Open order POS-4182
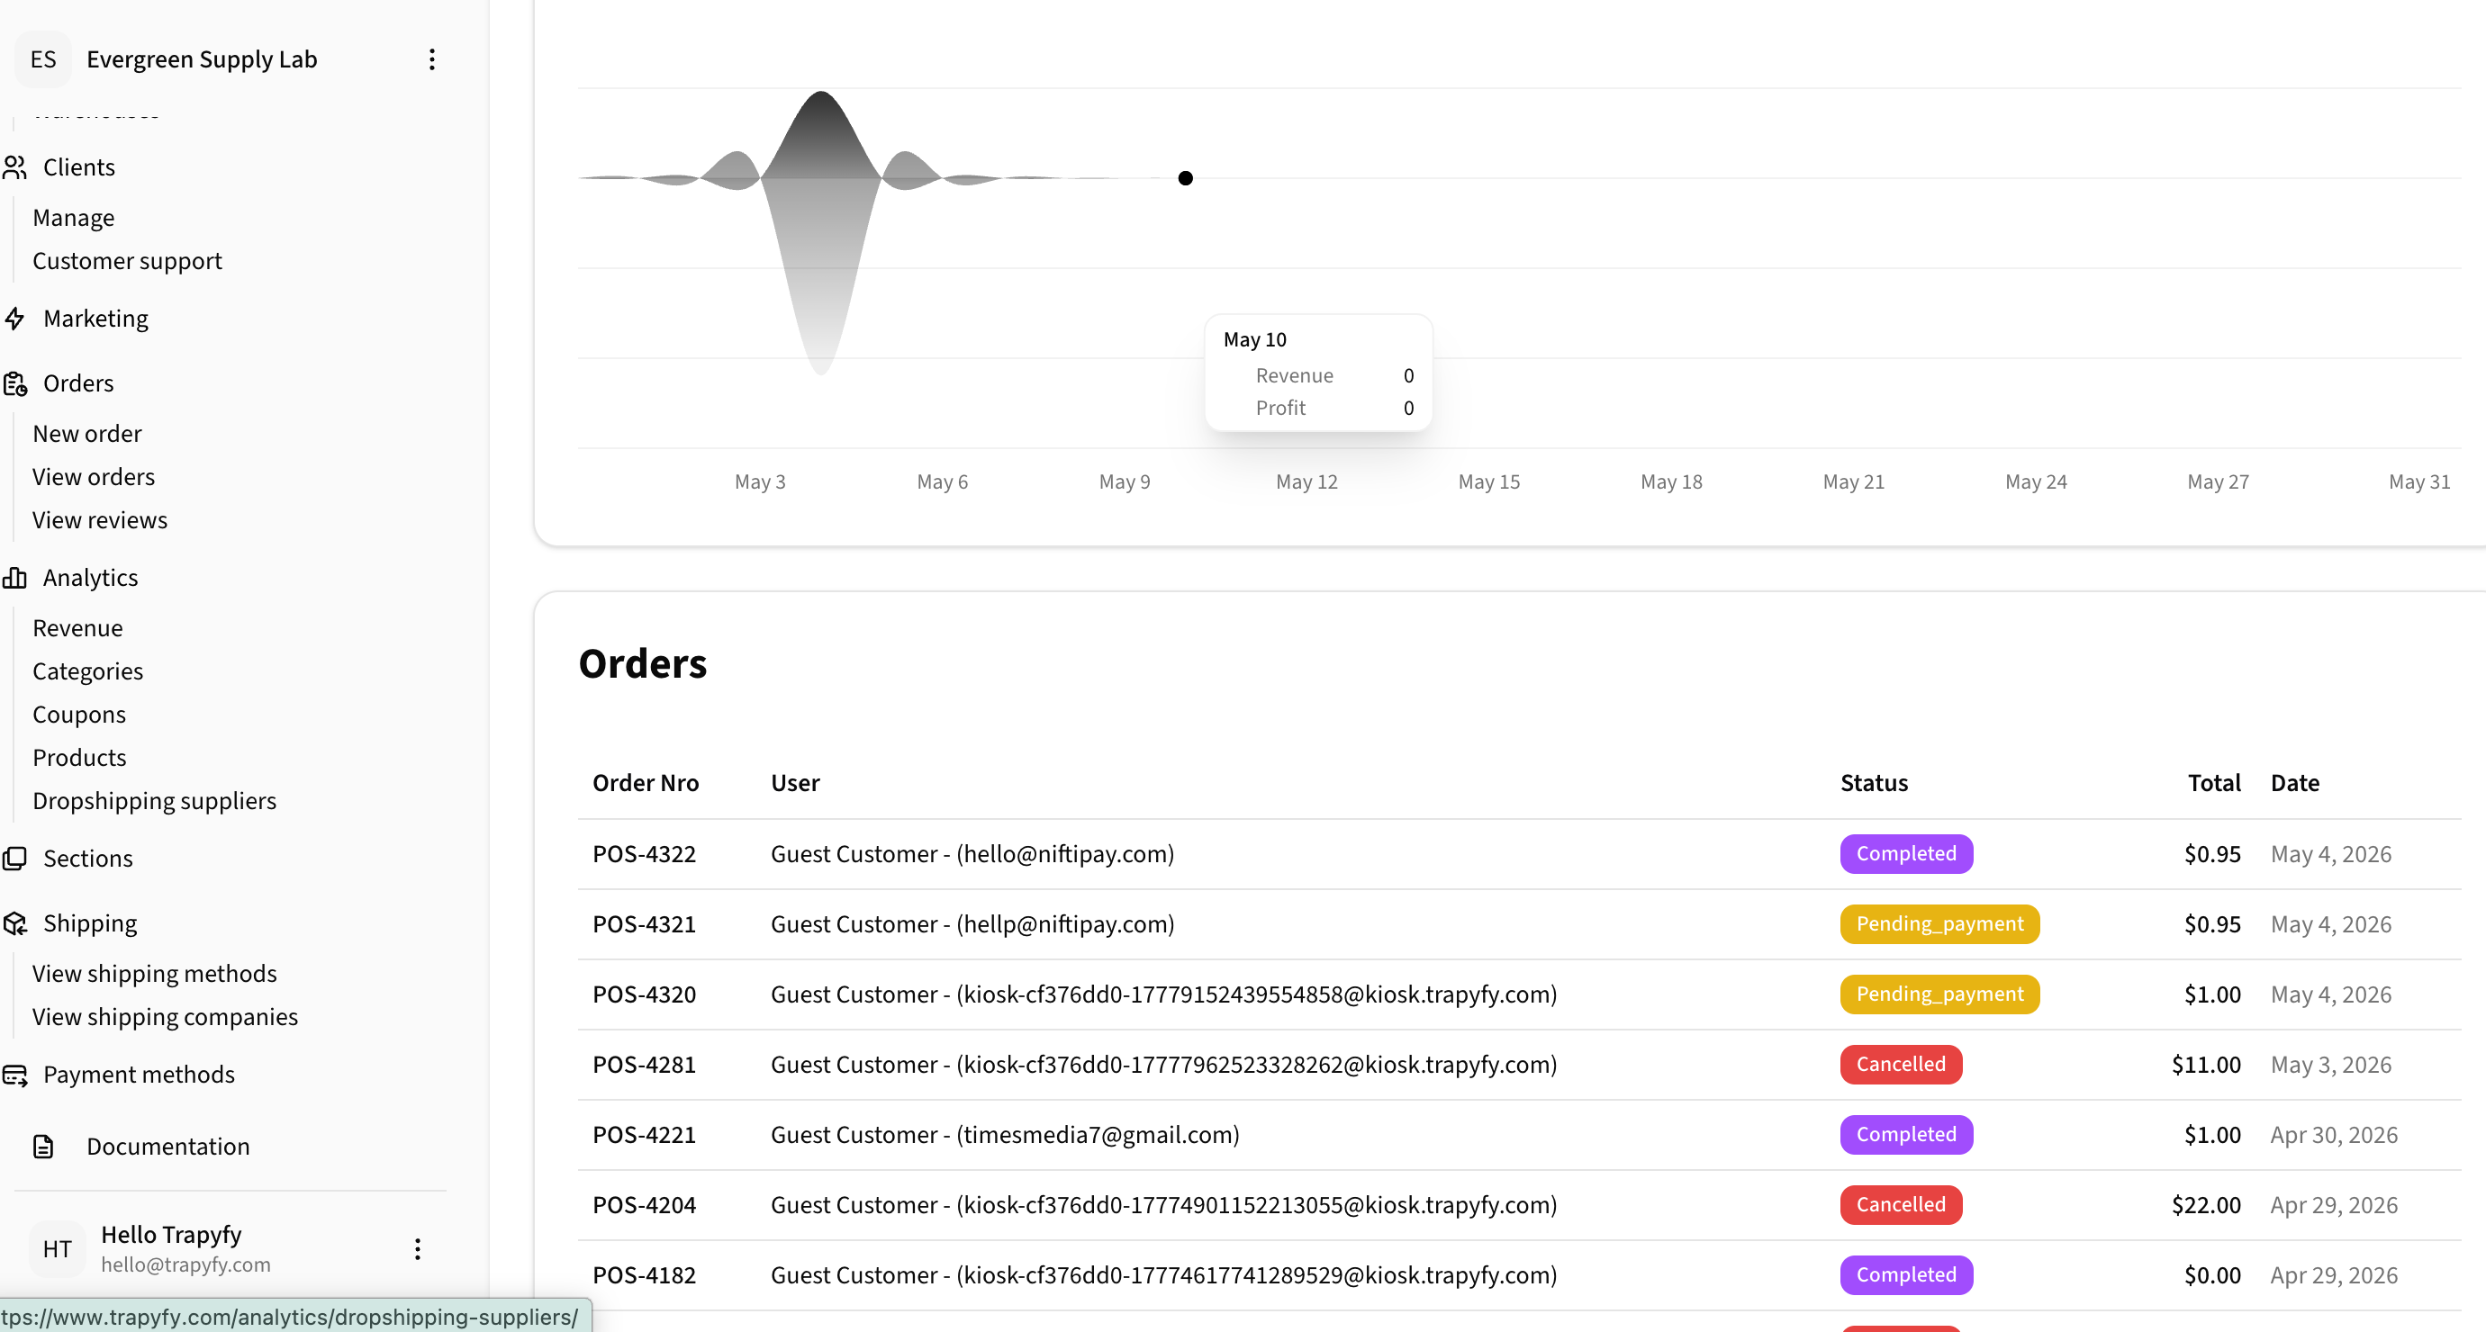2486x1332 pixels. [x=644, y=1276]
